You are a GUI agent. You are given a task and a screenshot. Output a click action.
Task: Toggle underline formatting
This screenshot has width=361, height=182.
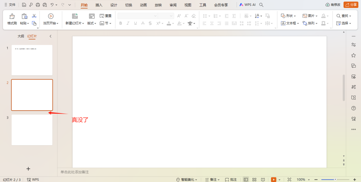click(x=135, y=23)
